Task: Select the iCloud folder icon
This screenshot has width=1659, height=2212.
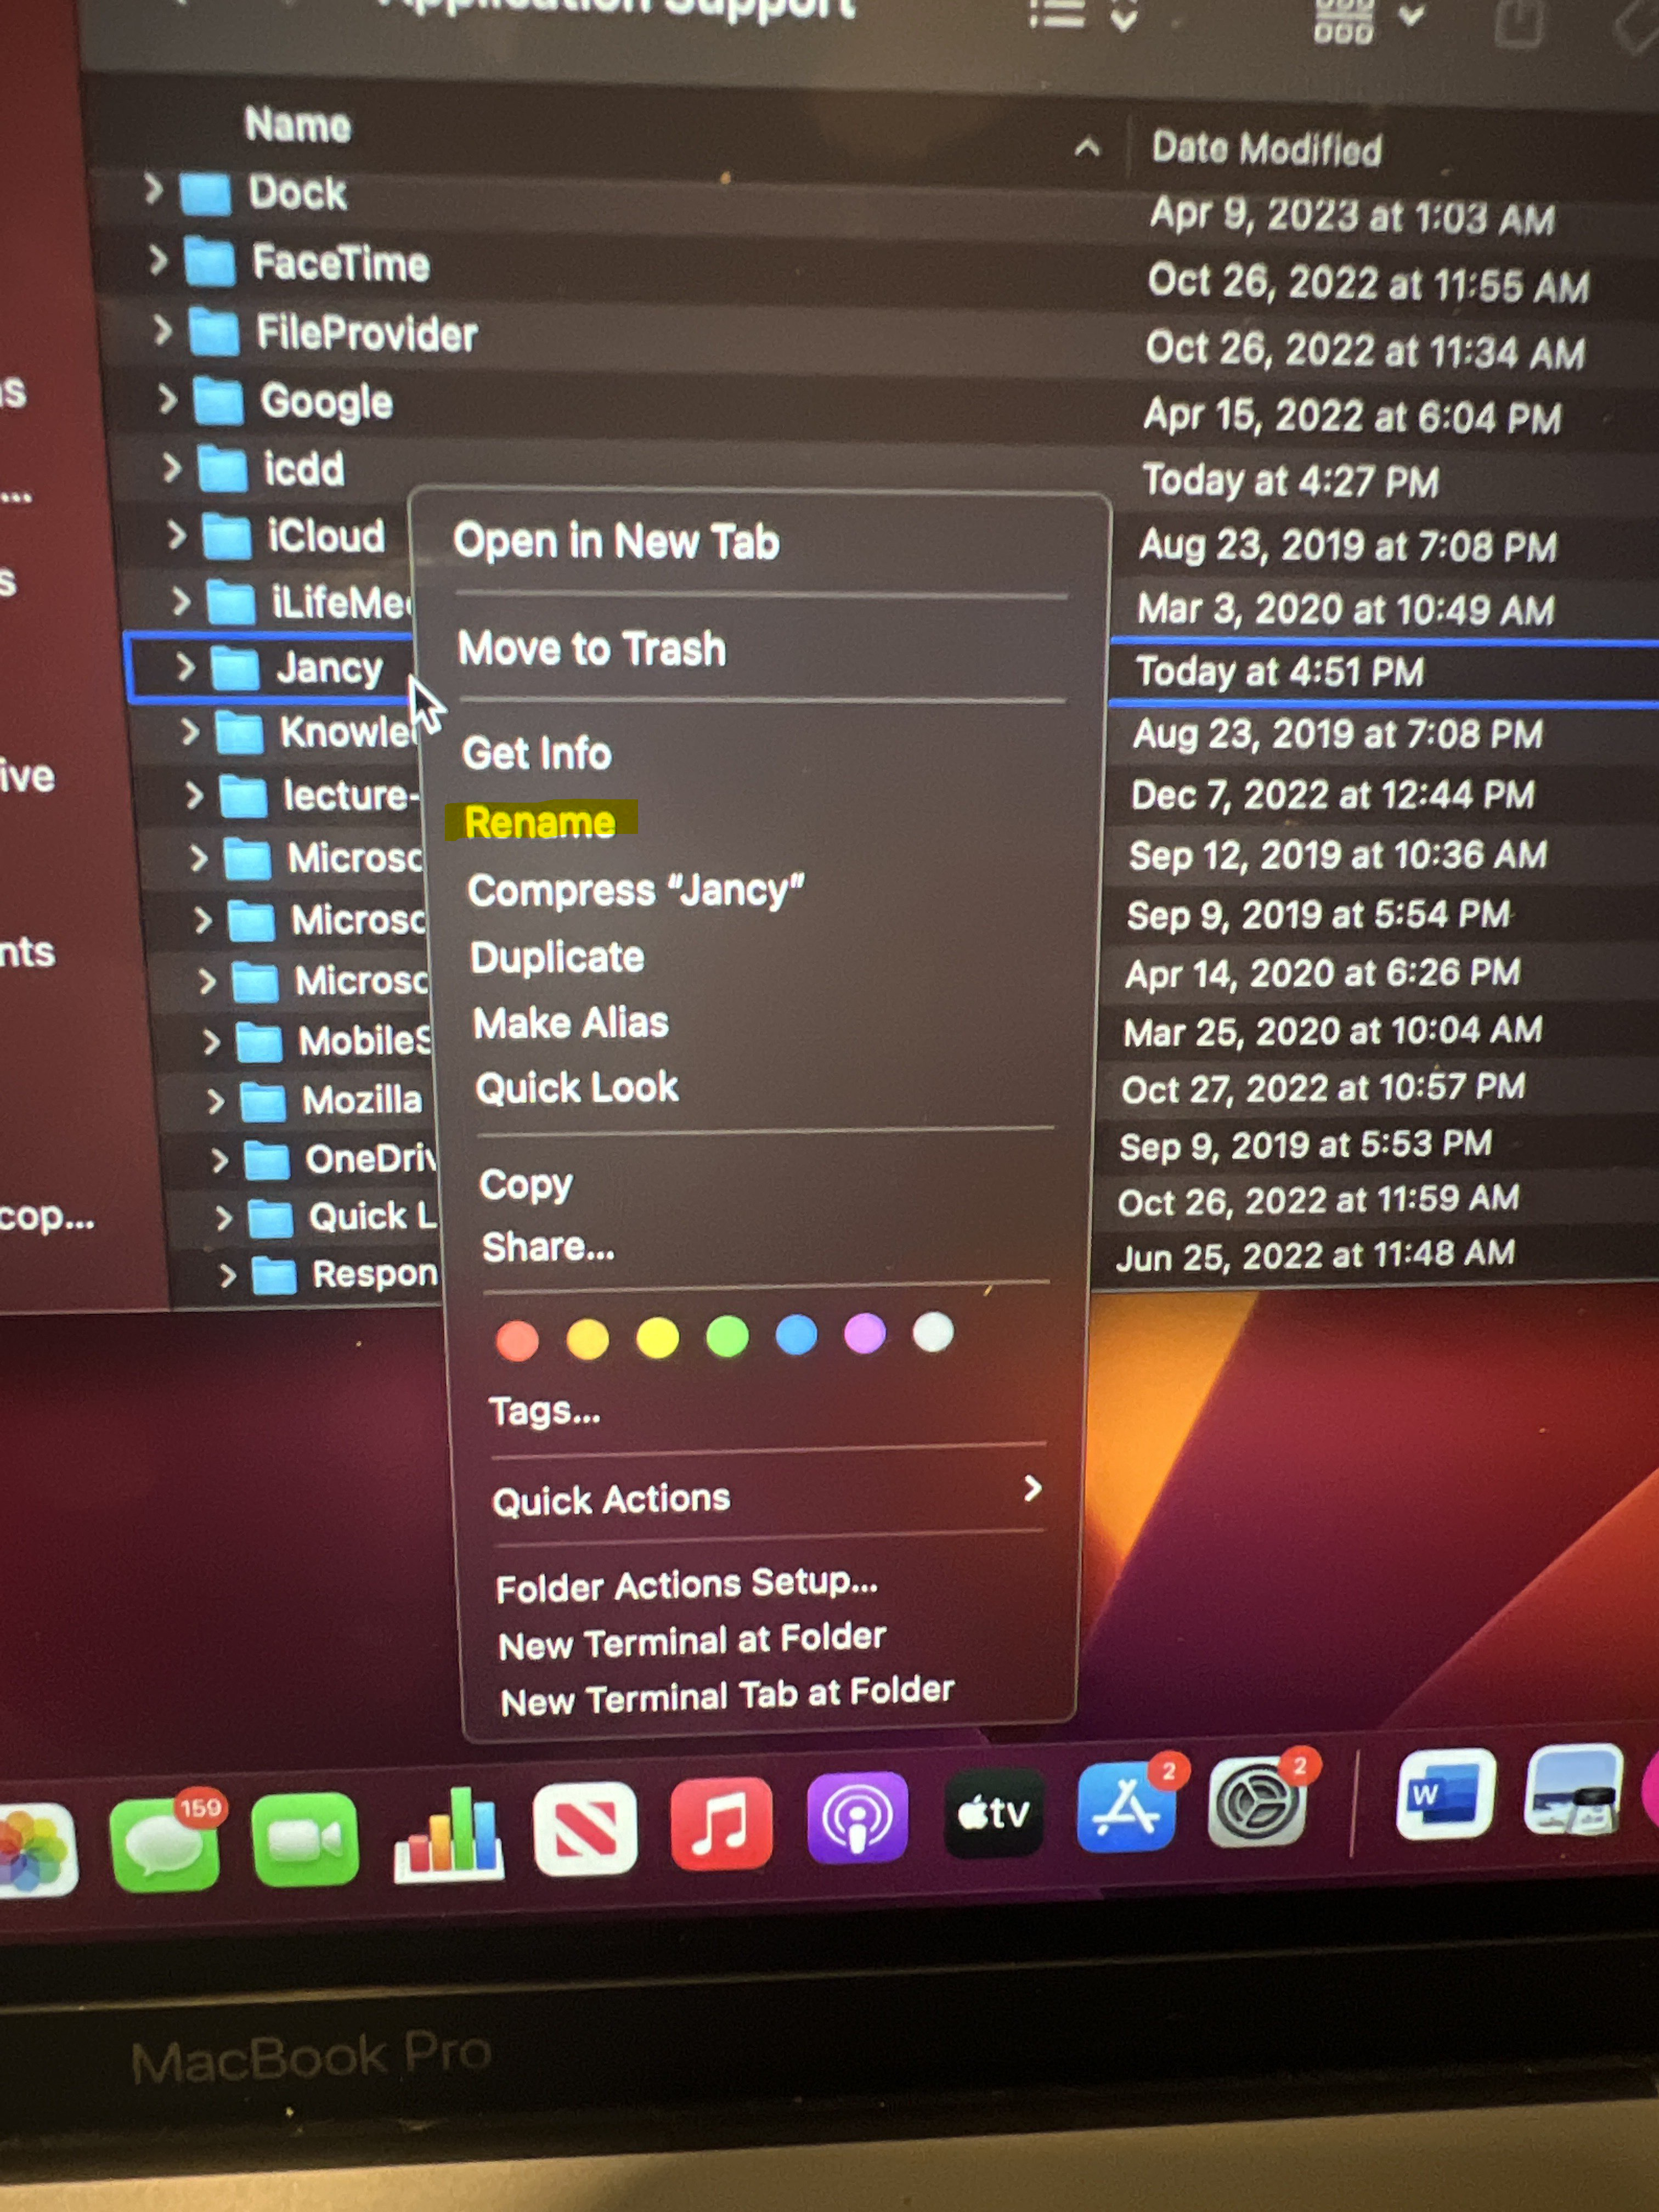Action: pyautogui.click(x=227, y=537)
